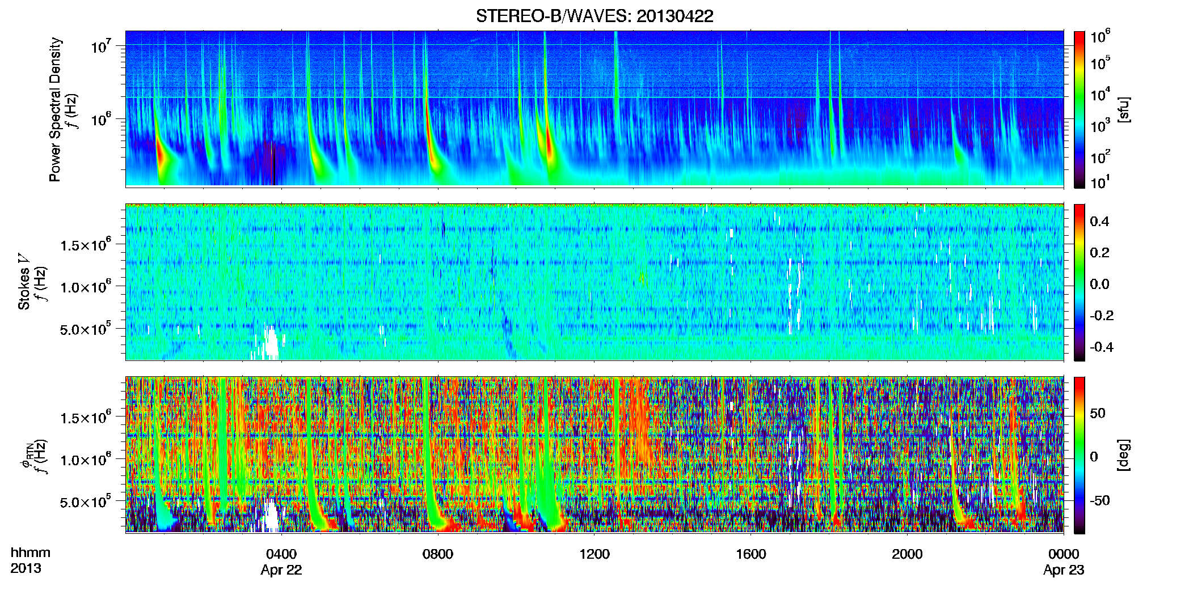Select the 2000 time tick label
Image resolution: width=1189 pixels, height=612 pixels.
907,554
